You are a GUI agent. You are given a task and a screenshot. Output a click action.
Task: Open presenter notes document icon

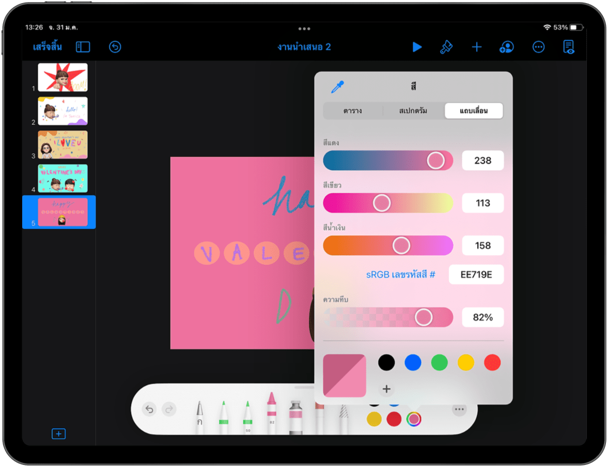tap(568, 47)
